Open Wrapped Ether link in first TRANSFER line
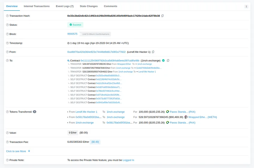The image size is (254, 168). coord(124,64)
